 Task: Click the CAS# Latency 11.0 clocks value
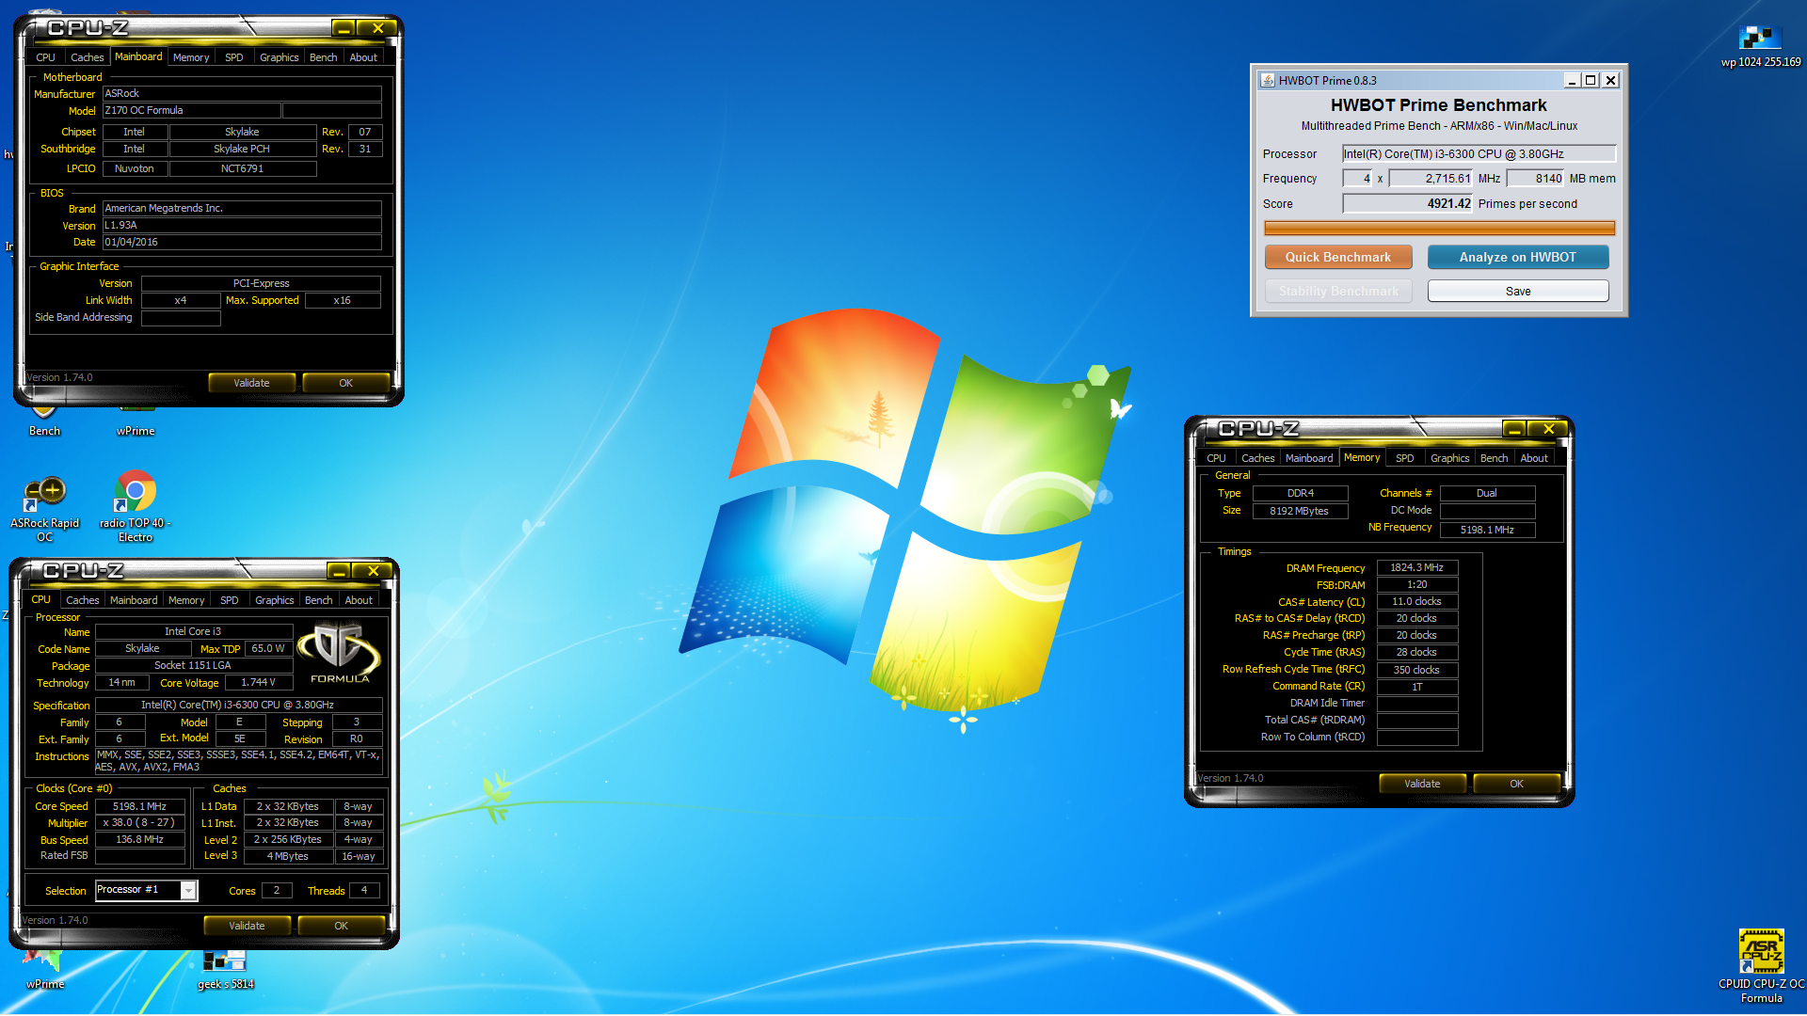tap(1417, 601)
